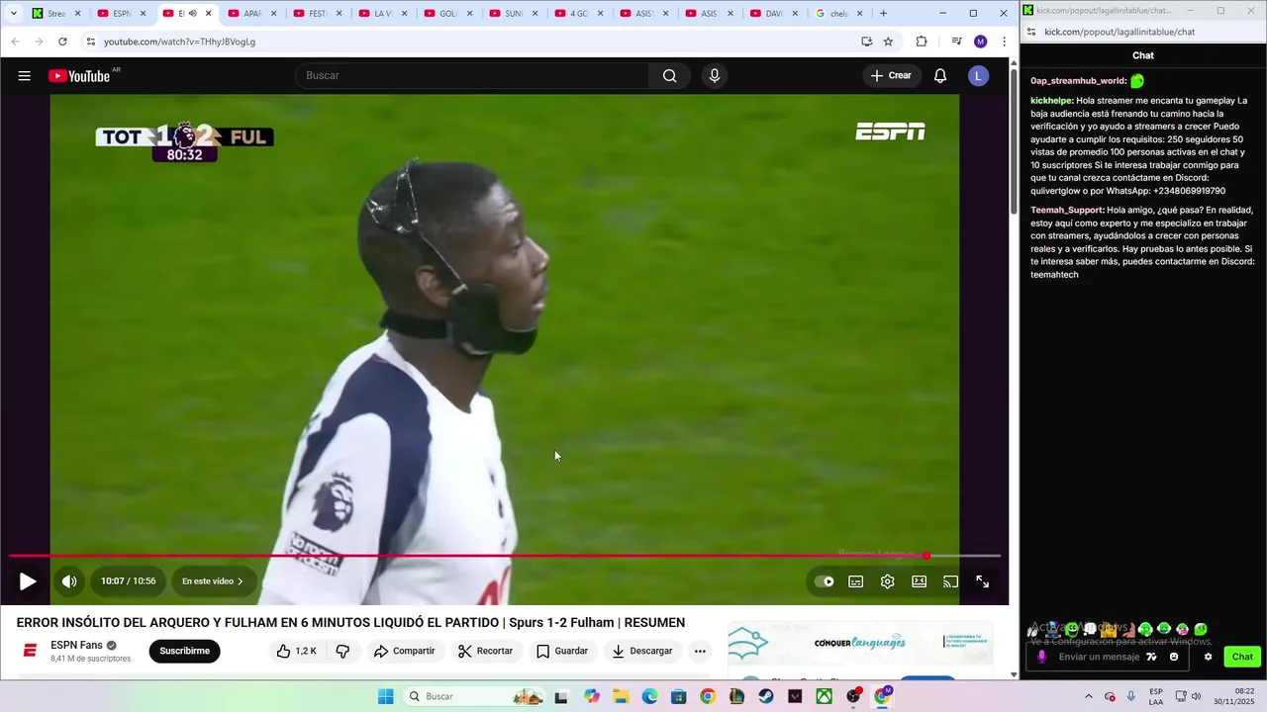Open Chrome extensions puzzle icon
1267x712 pixels.
click(922, 42)
